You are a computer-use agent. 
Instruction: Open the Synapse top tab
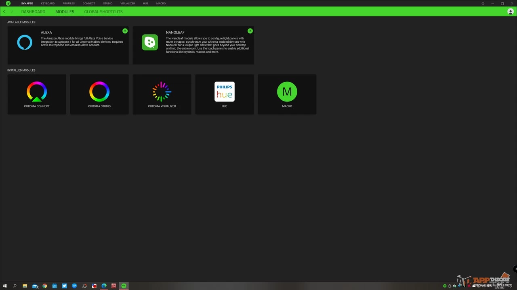click(27, 3)
